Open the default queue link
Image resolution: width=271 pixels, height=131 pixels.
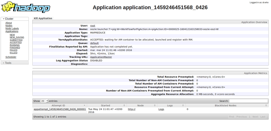click(x=94, y=43)
